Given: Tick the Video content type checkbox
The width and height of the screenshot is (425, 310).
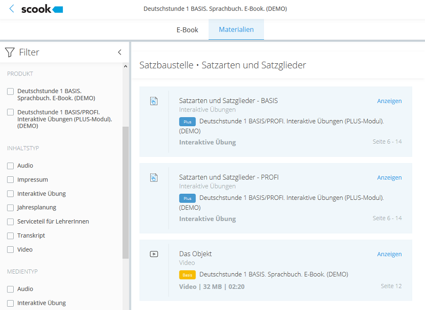Looking at the screenshot, I should tap(10, 250).
